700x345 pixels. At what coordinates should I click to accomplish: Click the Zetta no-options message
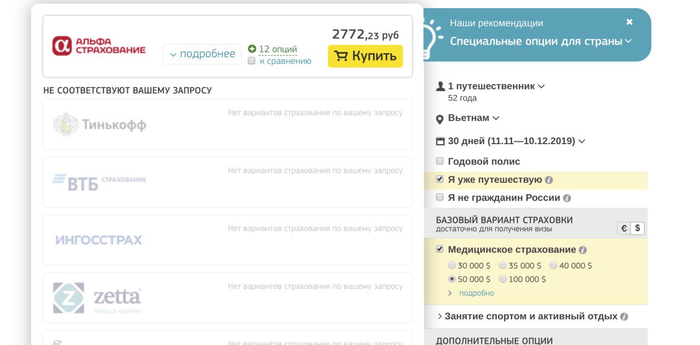coord(315,286)
